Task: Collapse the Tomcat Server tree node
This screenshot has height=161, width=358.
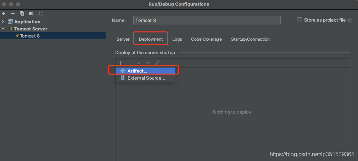Action: pos(3,29)
